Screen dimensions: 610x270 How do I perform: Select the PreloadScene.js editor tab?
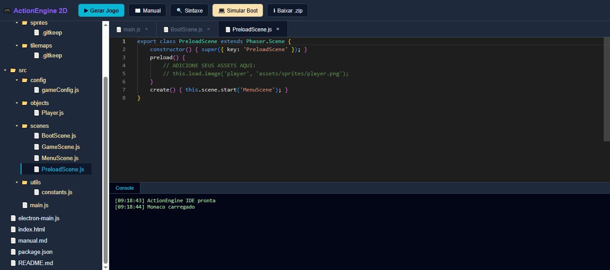[252, 29]
